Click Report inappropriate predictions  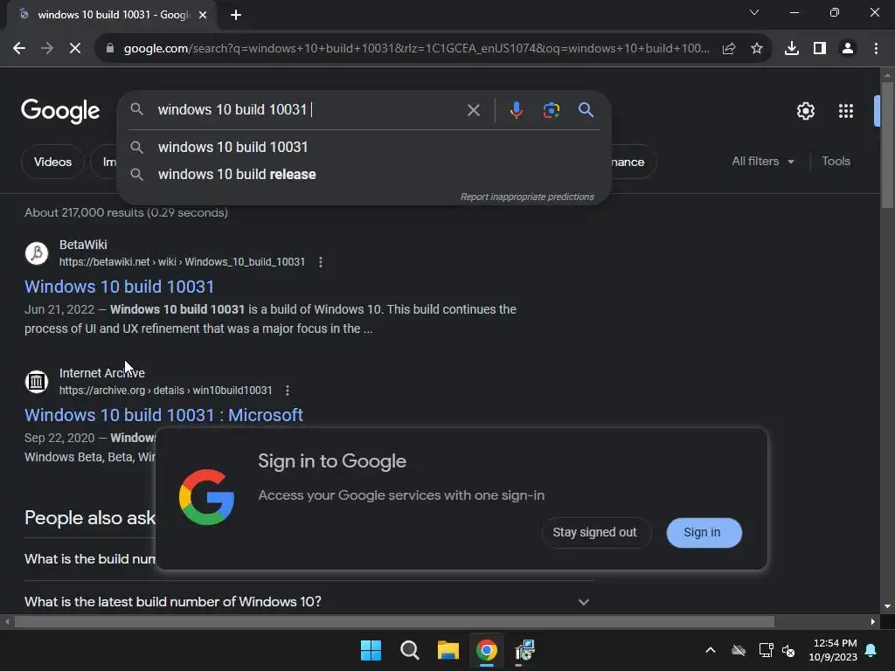pos(527,197)
